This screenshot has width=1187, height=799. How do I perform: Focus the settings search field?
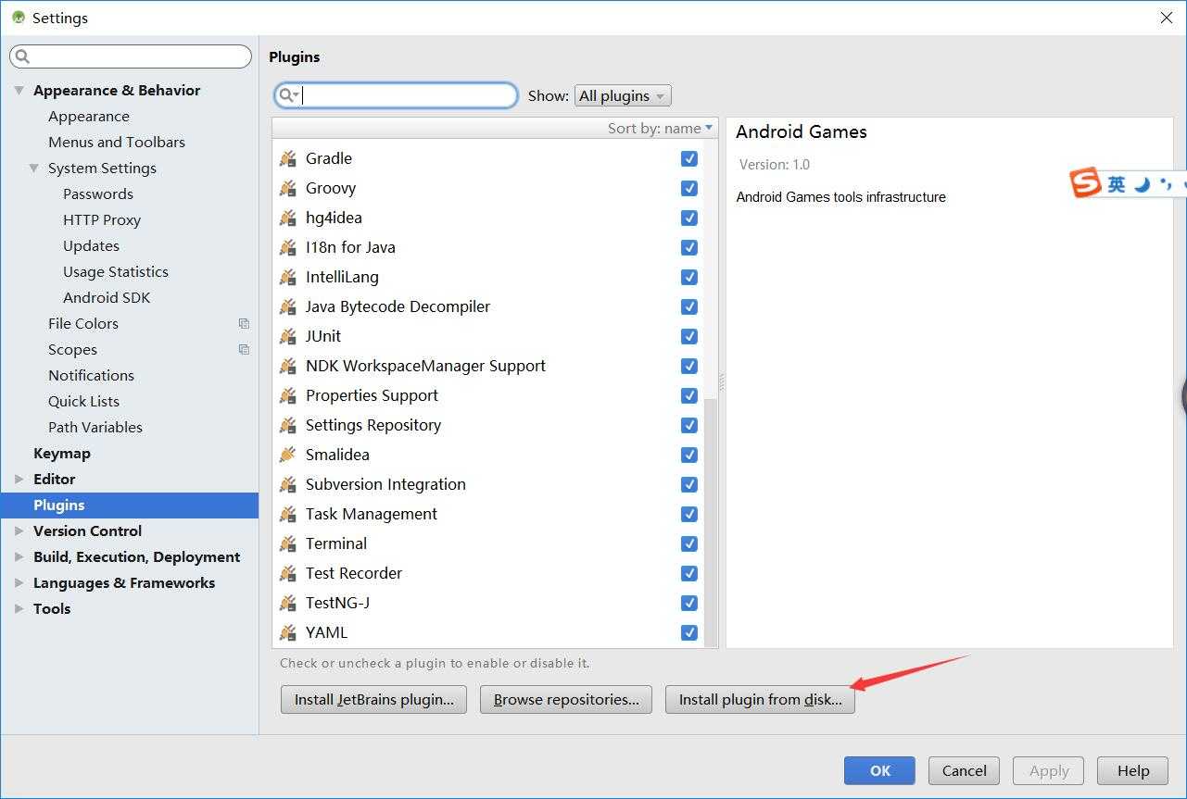(x=131, y=56)
